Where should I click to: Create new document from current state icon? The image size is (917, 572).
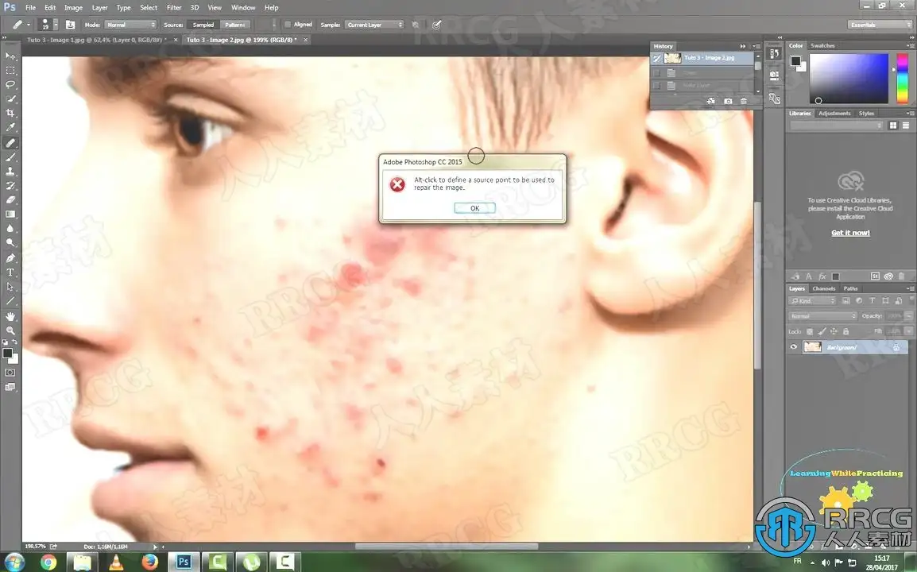(711, 101)
